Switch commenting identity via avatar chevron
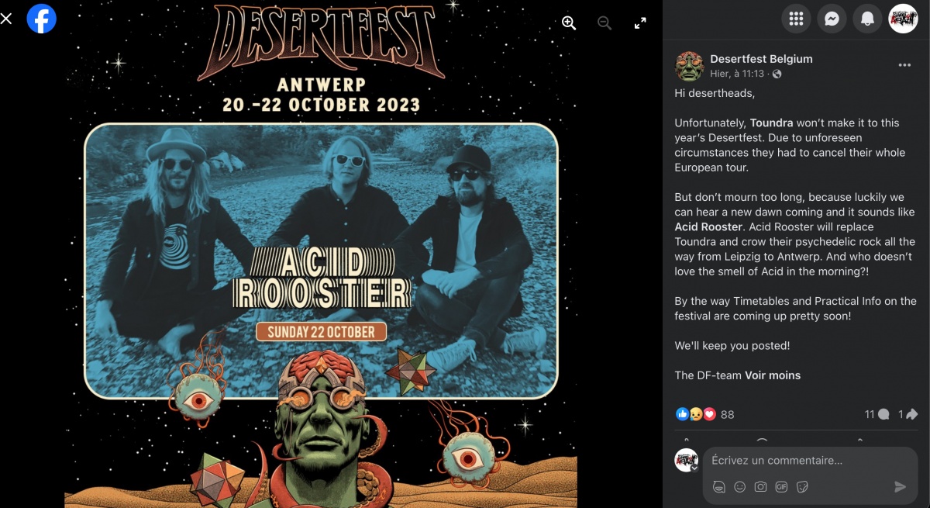The image size is (930, 508). pyautogui.click(x=694, y=468)
